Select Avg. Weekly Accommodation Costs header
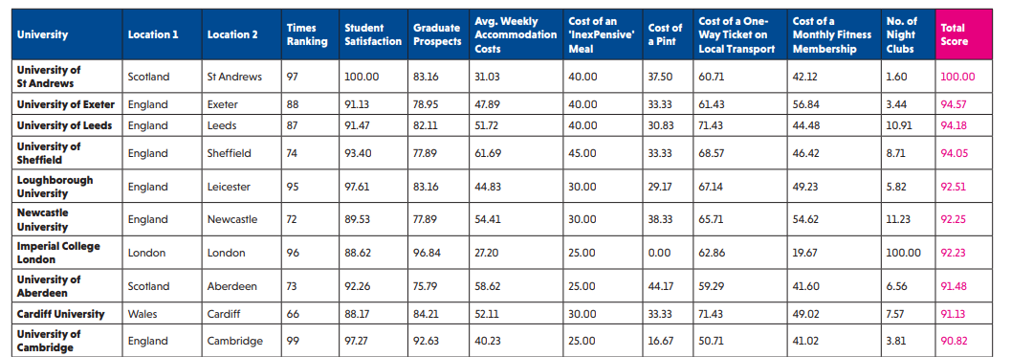The image size is (1011, 357). click(516, 34)
